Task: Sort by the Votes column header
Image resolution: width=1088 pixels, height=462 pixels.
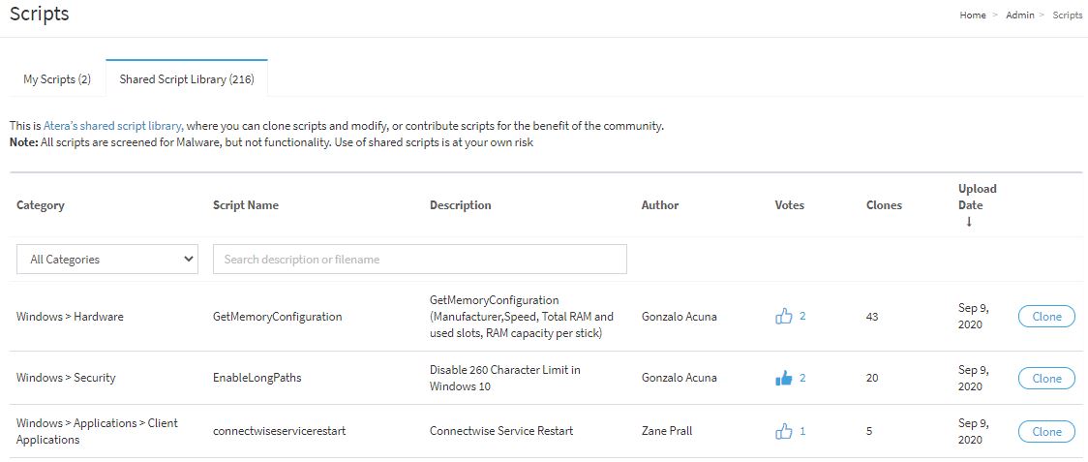Action: (790, 205)
